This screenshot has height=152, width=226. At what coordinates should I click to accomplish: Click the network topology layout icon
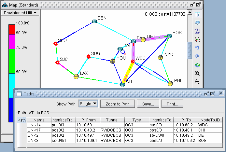click(197, 40)
